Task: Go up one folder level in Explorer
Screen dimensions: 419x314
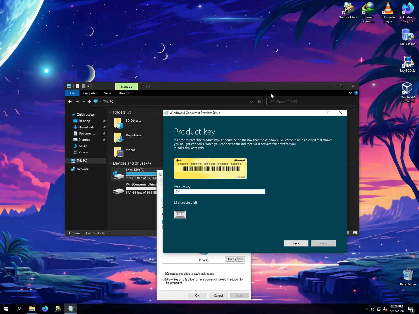Action: pyautogui.click(x=89, y=102)
